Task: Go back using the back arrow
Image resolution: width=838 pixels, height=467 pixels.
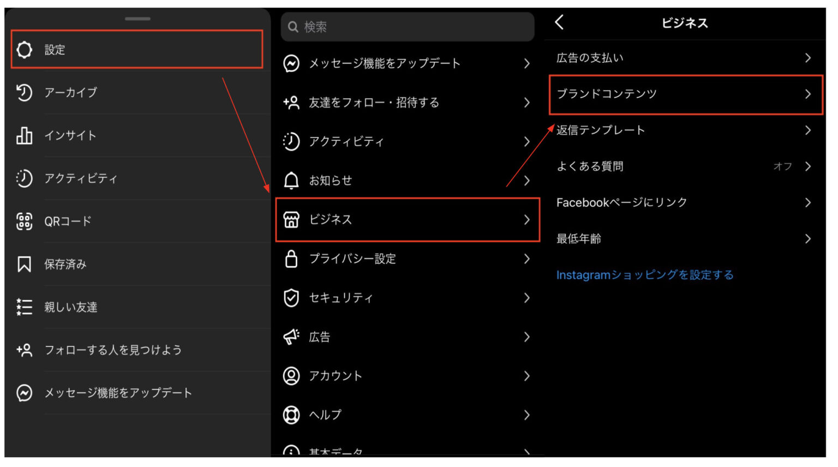Action: [x=559, y=22]
